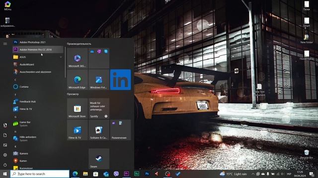This screenshot has width=318, height=178.
Task: Open AudioWizard in the Start app list
Action: (x=38, y=64)
